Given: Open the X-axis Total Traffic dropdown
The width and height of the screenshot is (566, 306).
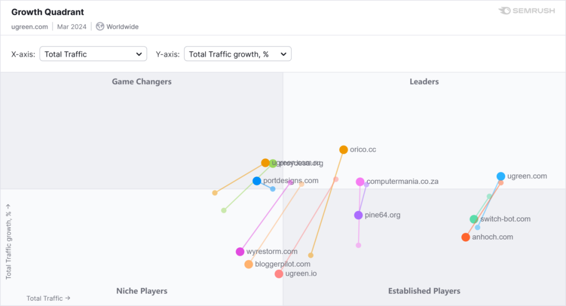Looking at the screenshot, I should coord(93,54).
